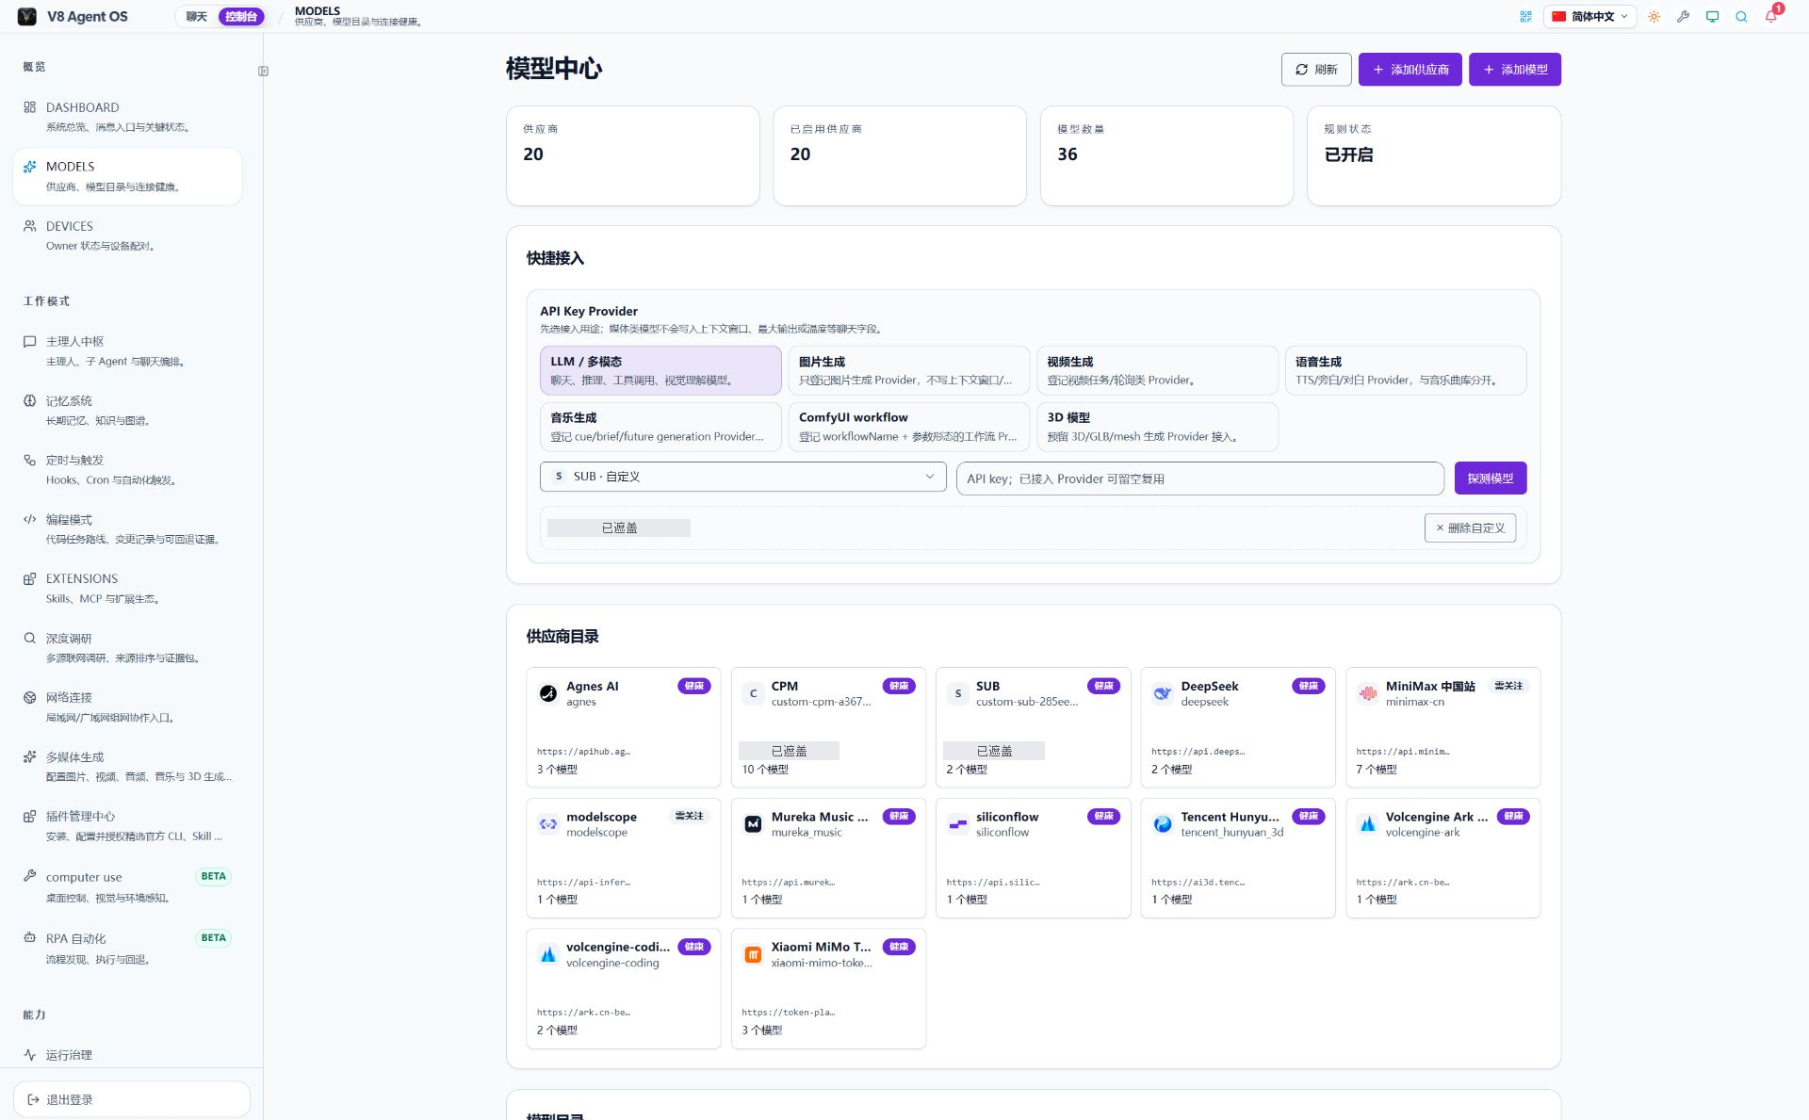This screenshot has height=1120, width=1809.
Task: Select the 3D 模型 provider type
Action: pyautogui.click(x=1157, y=427)
